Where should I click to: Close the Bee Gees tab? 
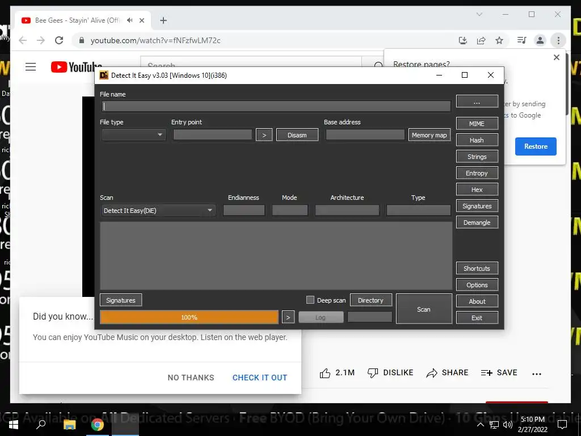pos(141,20)
